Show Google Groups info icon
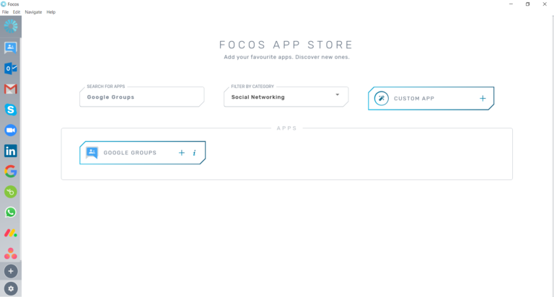 tap(194, 153)
